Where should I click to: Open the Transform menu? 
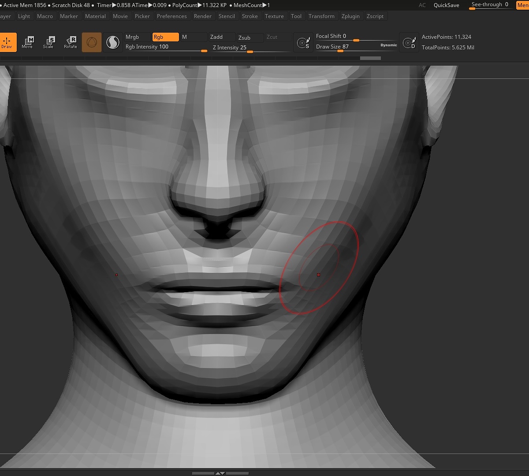(321, 16)
